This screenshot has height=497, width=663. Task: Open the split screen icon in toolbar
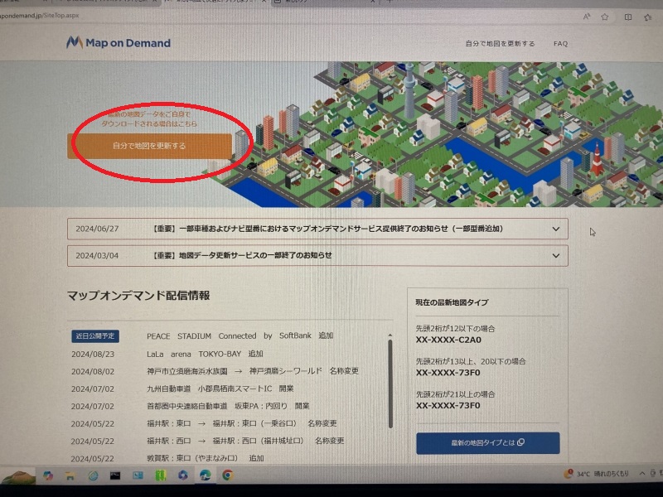[628, 17]
